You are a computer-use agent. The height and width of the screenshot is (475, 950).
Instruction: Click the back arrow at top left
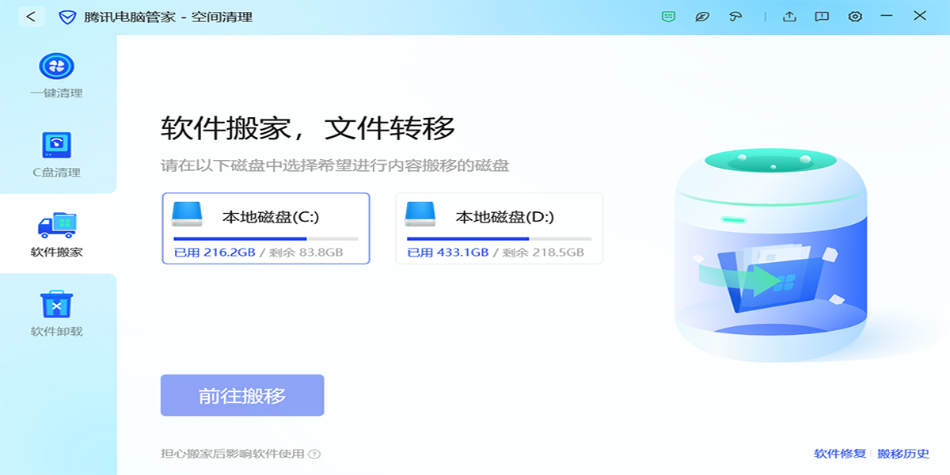(x=32, y=16)
